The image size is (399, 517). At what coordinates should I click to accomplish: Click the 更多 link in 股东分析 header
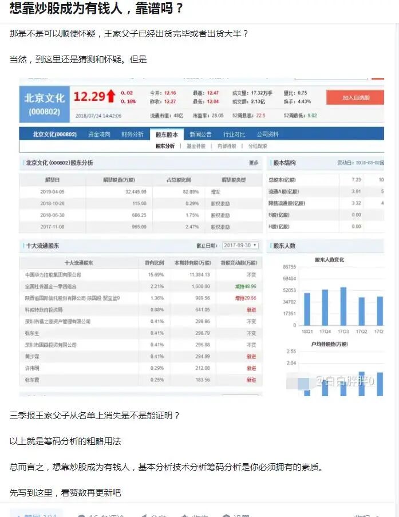pos(254,163)
